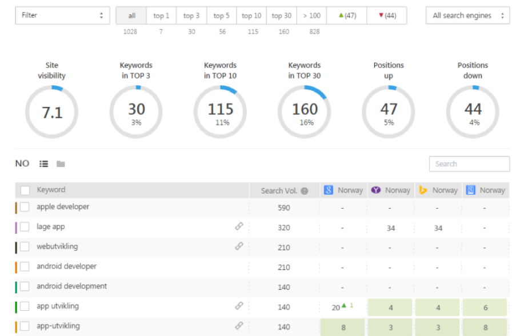Click link icon for webutvikling keyword
Image resolution: width=528 pixels, height=336 pixels.
pos(239,246)
